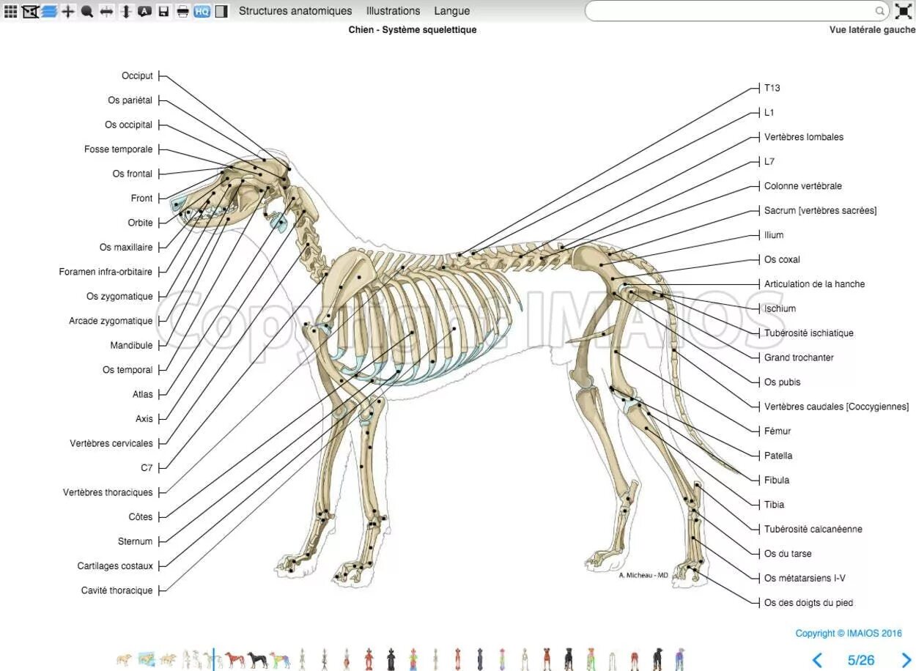916x671 pixels.
Task: Select the first golden dog thumbnail
Action: pos(124,659)
